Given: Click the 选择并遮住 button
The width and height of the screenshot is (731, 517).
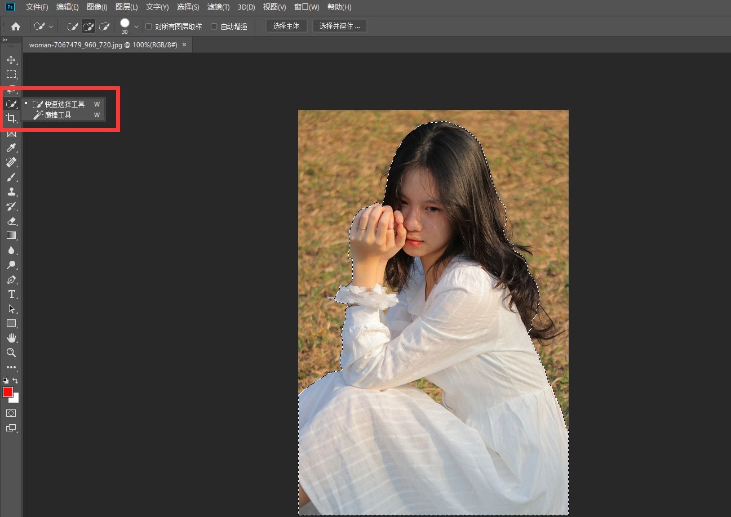Looking at the screenshot, I should pos(339,26).
